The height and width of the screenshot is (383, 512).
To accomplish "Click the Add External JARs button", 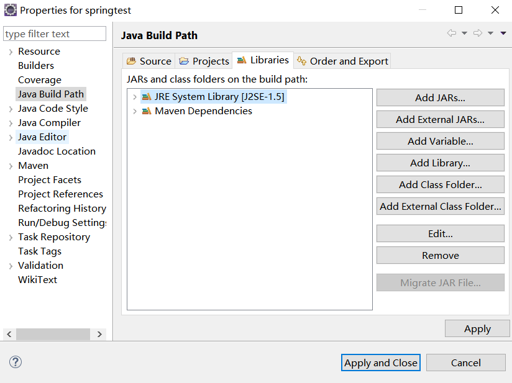I will [440, 119].
